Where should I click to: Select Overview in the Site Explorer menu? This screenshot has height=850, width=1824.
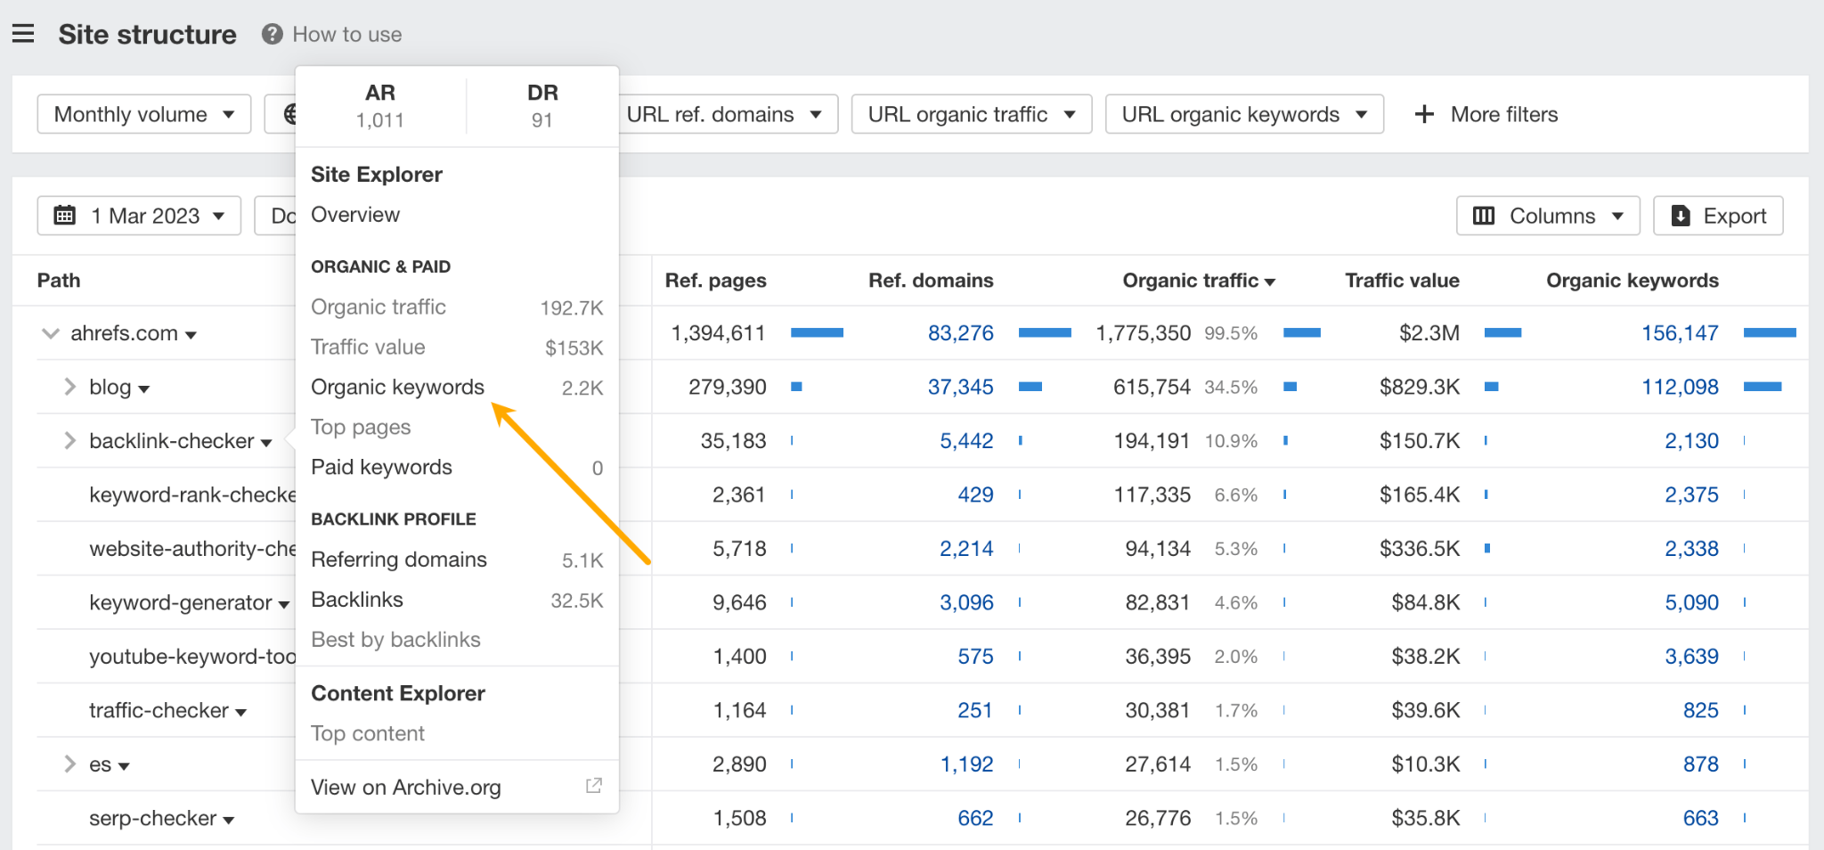[x=355, y=215]
